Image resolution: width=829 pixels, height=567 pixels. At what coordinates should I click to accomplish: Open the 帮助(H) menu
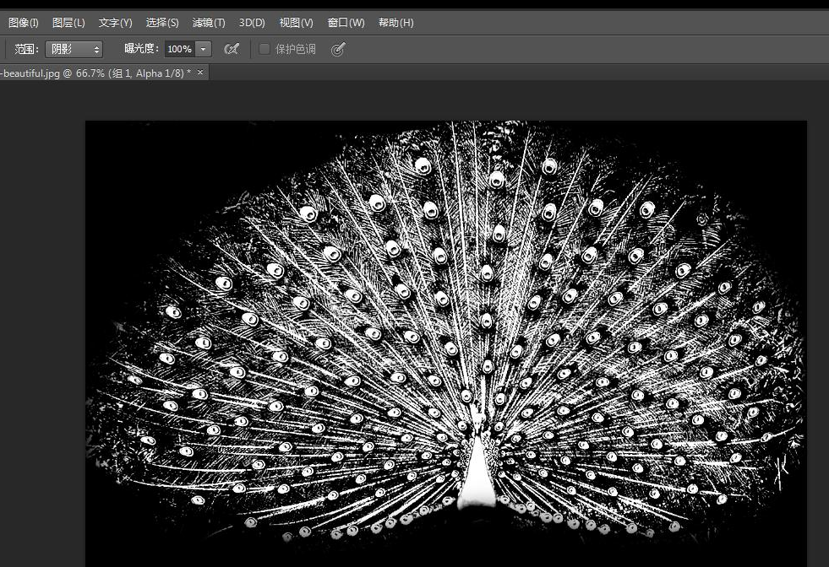(395, 23)
